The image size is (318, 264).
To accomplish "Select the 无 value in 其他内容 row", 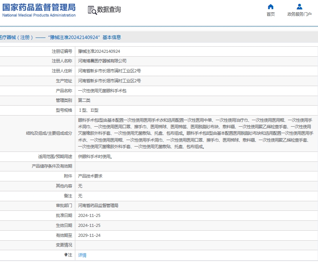I will 80,186.
